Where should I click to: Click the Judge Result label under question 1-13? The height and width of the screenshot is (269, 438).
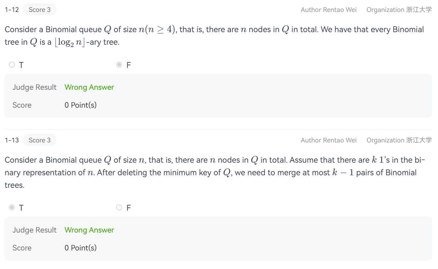(x=34, y=230)
